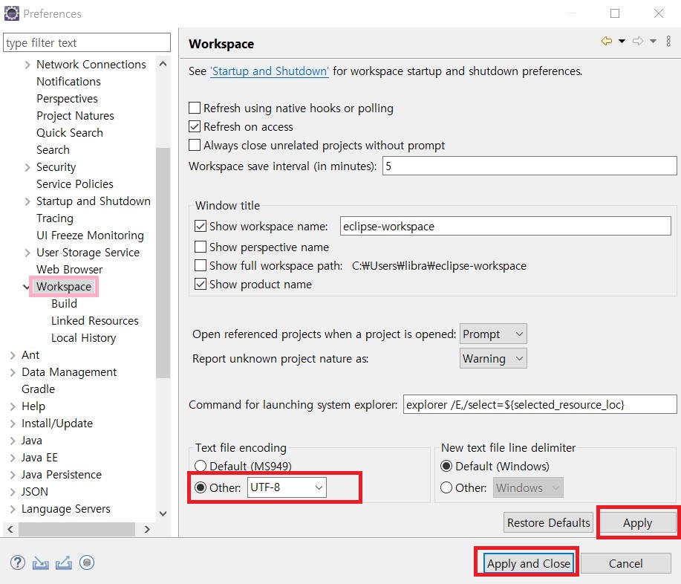Select Service Policies in the tree
This screenshot has width=681, height=584.
pos(75,184)
